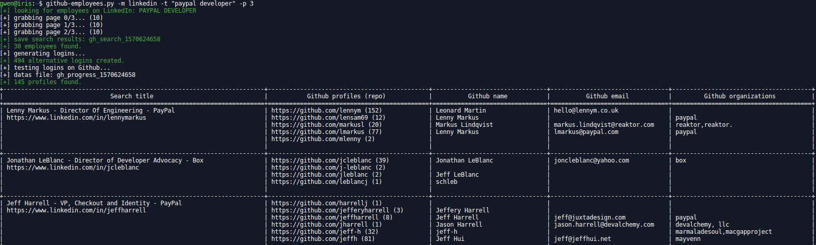Open the github.com/jeffharrell repo link
Screen dimensions: 816x245
pyautogui.click(x=332, y=217)
